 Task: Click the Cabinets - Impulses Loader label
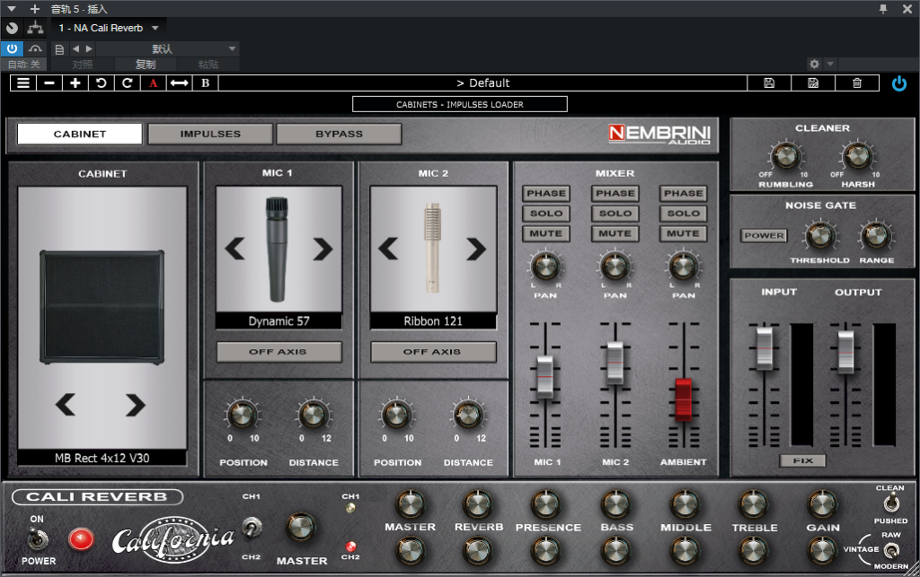[460, 104]
